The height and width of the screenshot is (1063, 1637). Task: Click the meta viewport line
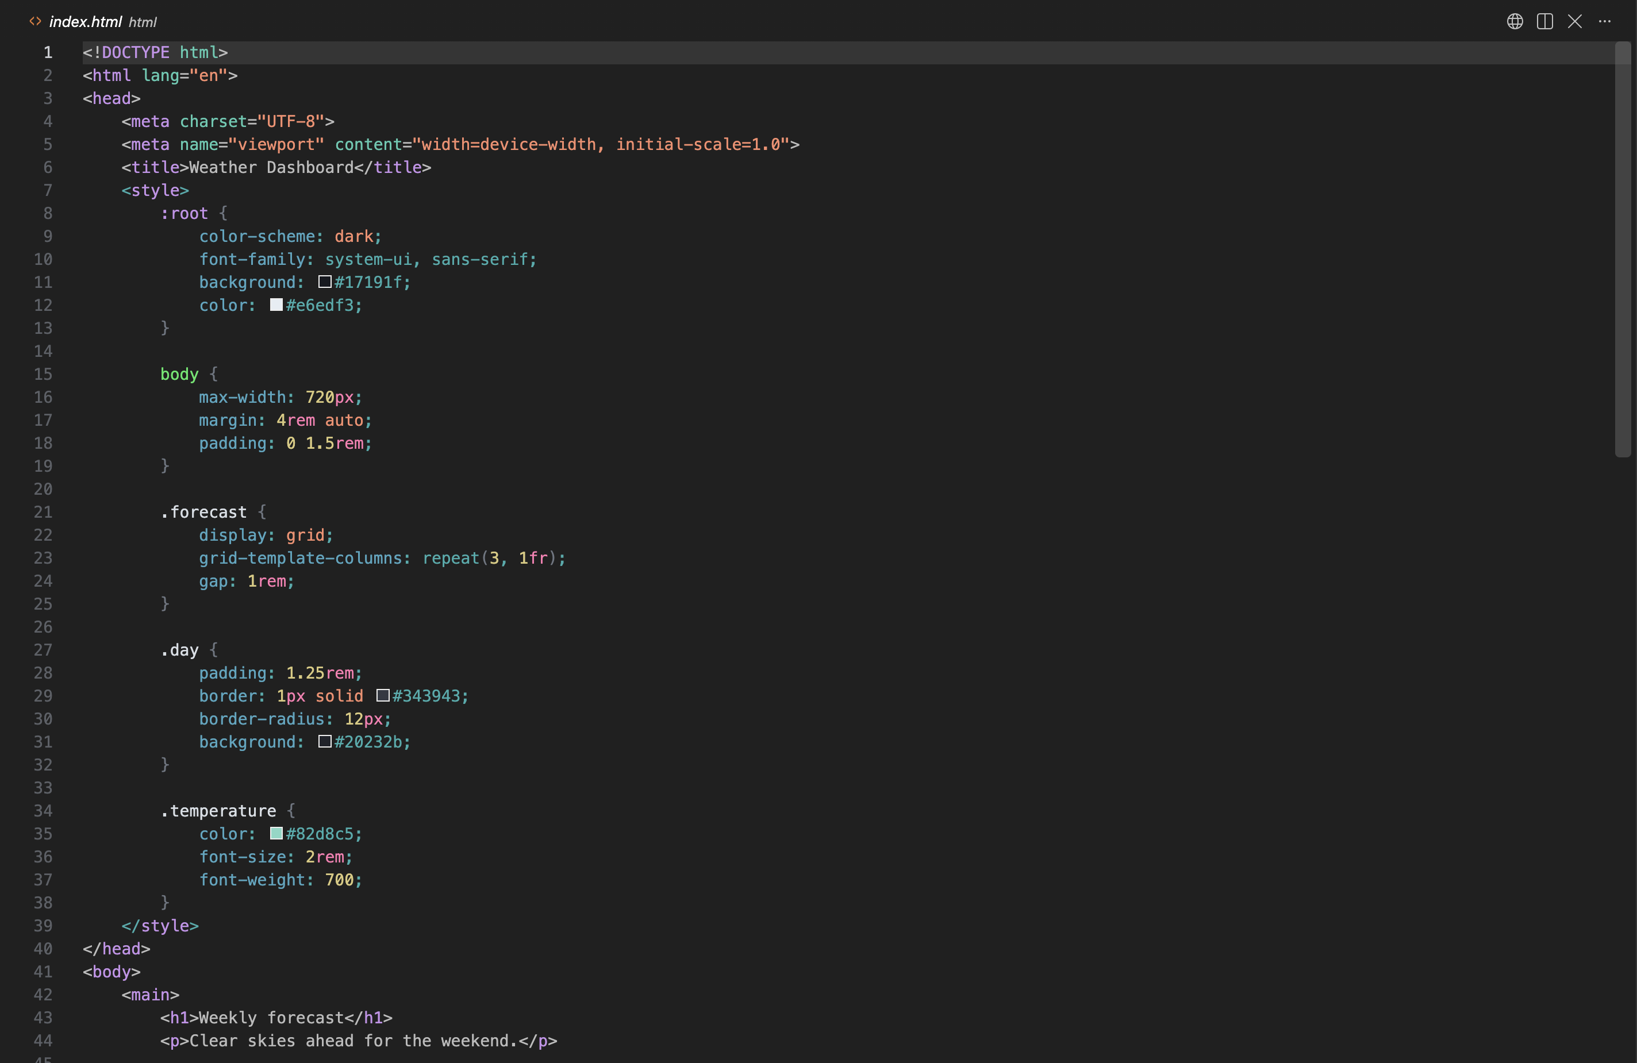pos(461,144)
